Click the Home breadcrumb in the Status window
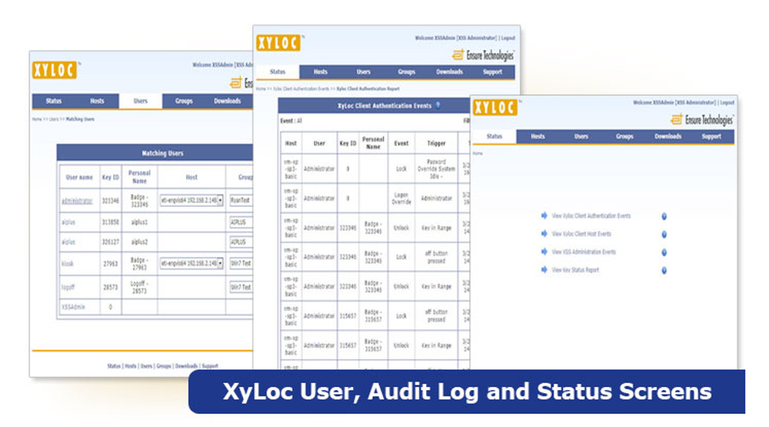769x427 pixels. tap(478, 153)
